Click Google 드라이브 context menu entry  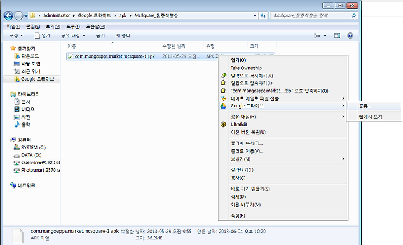283,106
